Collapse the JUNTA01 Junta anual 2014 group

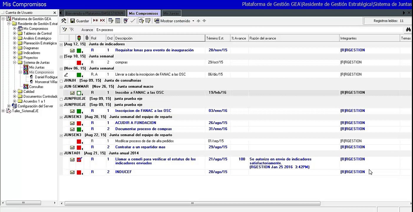[x=61, y=153]
